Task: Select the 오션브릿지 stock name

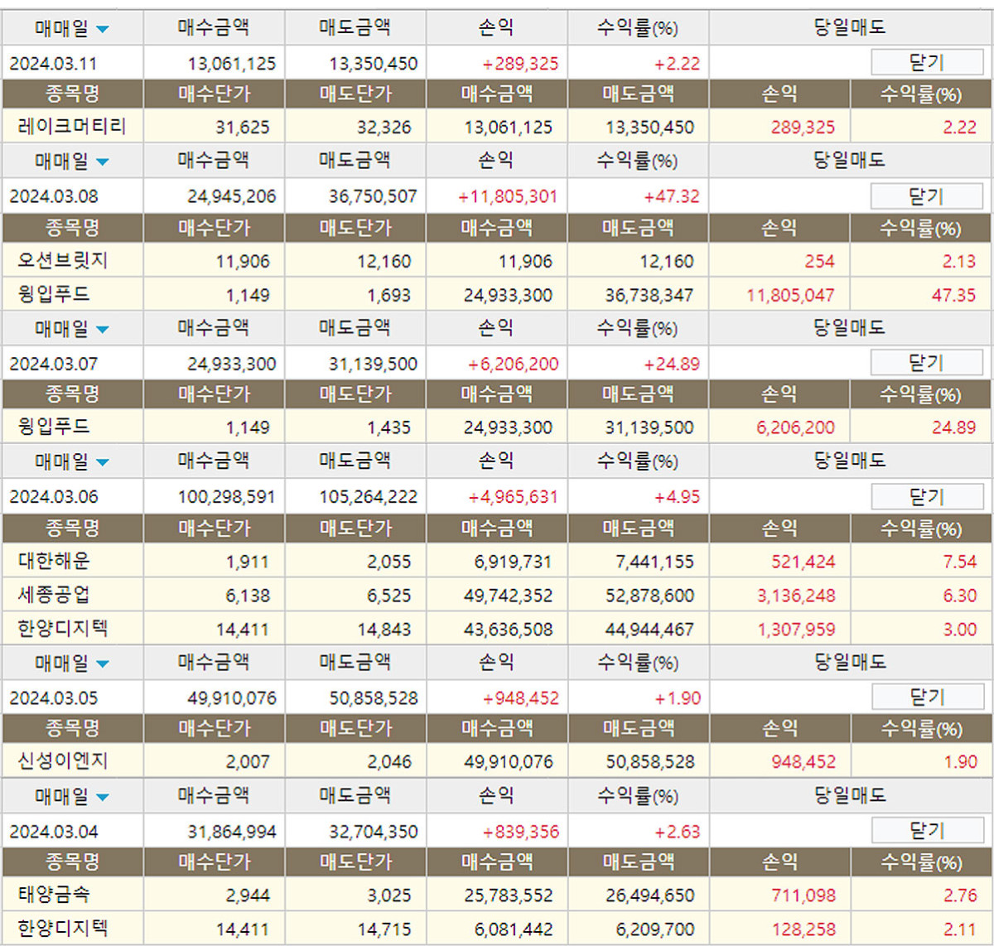Action: (63, 261)
